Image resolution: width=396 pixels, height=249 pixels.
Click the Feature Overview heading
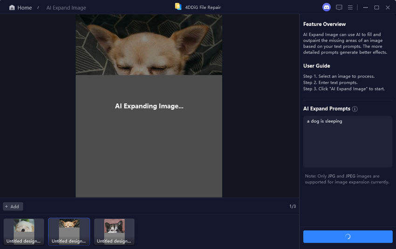point(324,24)
